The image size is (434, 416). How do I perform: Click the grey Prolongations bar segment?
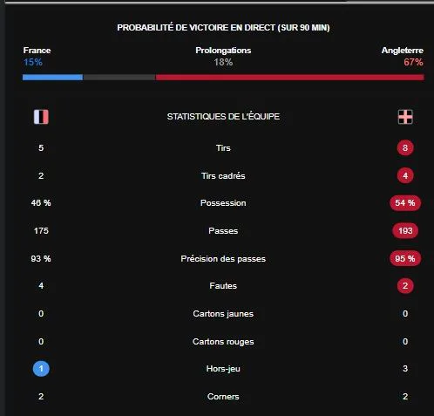[x=119, y=78]
